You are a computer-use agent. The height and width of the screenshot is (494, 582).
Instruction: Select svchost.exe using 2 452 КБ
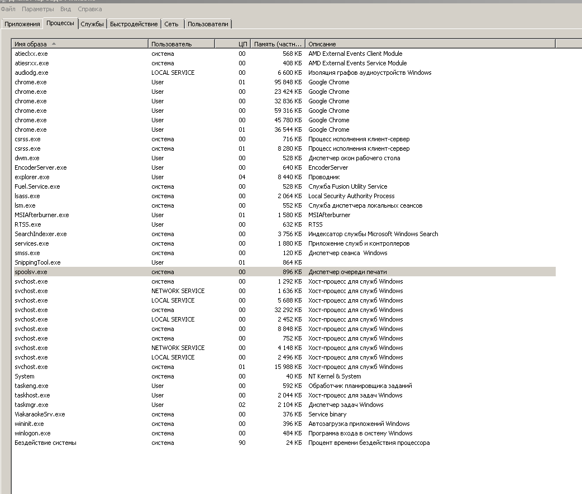pyautogui.click(x=285, y=320)
